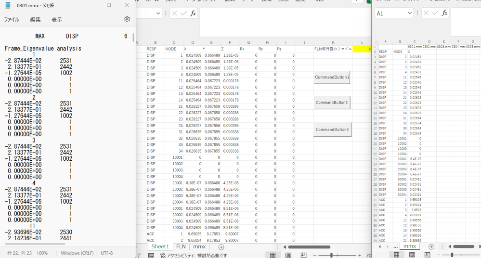Click the accessibility checker status icon
481x258 pixels.
[164, 255]
